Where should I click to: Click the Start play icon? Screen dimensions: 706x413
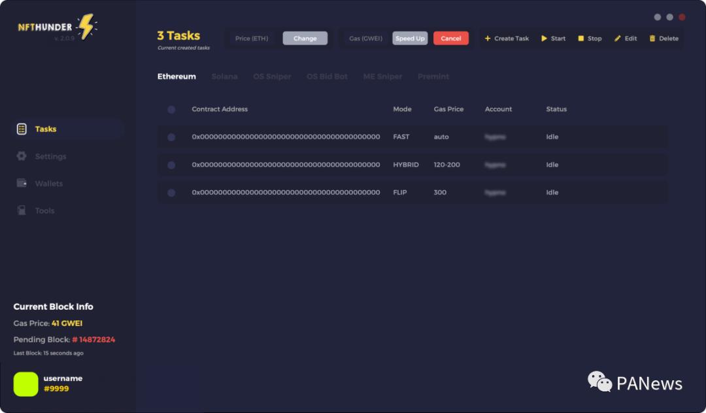click(544, 39)
